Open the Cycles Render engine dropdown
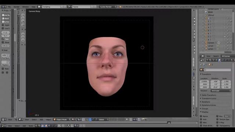Screen dimensions: 235x132 108,7
